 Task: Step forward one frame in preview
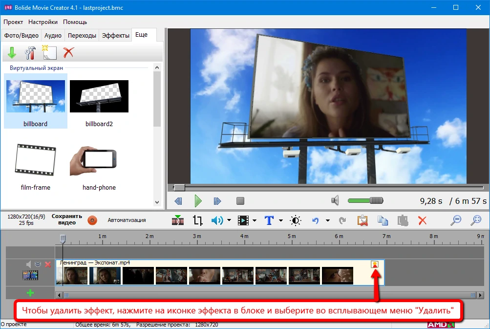217,201
